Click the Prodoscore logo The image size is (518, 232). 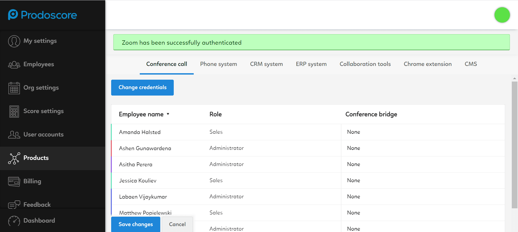pyautogui.click(x=42, y=15)
